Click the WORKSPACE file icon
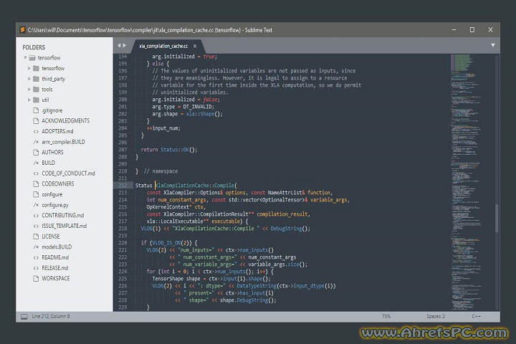The width and height of the screenshot is (516, 344). pyautogui.click(x=37, y=279)
